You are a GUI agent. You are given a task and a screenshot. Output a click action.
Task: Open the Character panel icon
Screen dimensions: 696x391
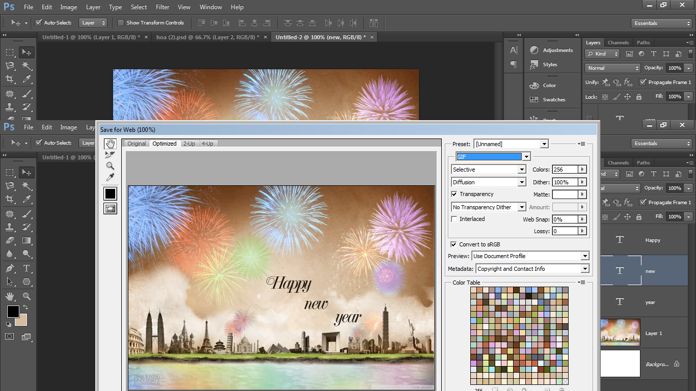[514, 50]
